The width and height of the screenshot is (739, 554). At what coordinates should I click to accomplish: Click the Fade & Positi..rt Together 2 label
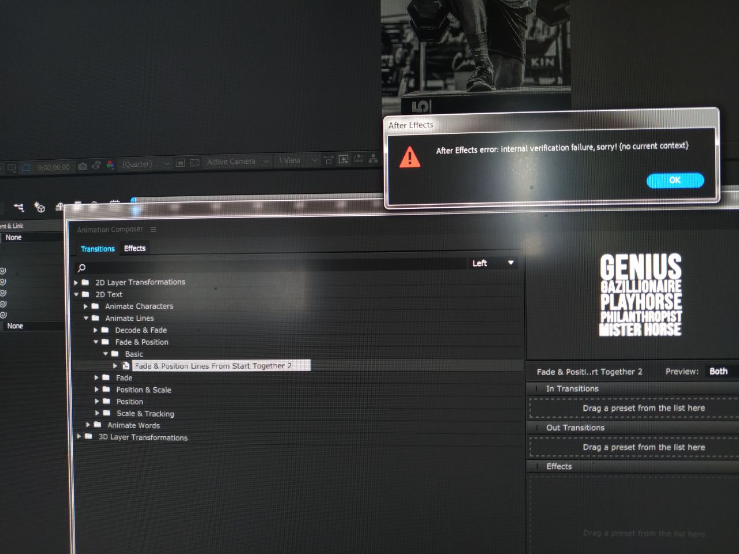[x=589, y=372]
